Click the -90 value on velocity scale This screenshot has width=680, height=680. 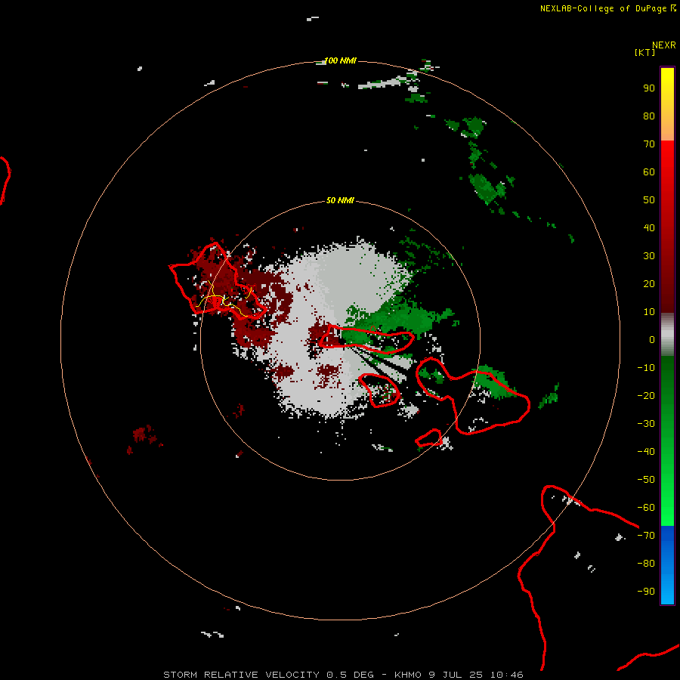click(x=646, y=592)
